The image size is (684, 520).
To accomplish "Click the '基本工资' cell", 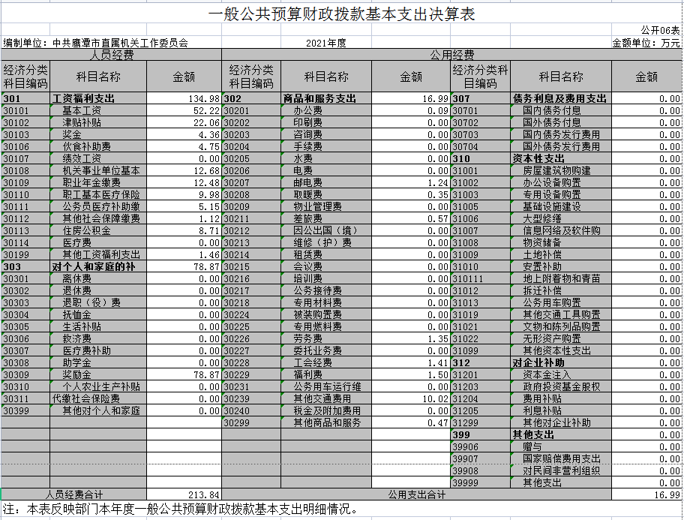I will coord(98,110).
